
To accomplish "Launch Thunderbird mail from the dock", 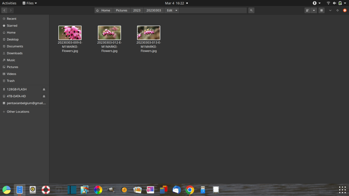I will click(177, 190).
